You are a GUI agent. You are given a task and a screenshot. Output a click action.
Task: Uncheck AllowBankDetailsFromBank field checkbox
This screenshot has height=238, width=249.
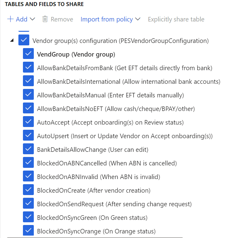coord(28,67)
